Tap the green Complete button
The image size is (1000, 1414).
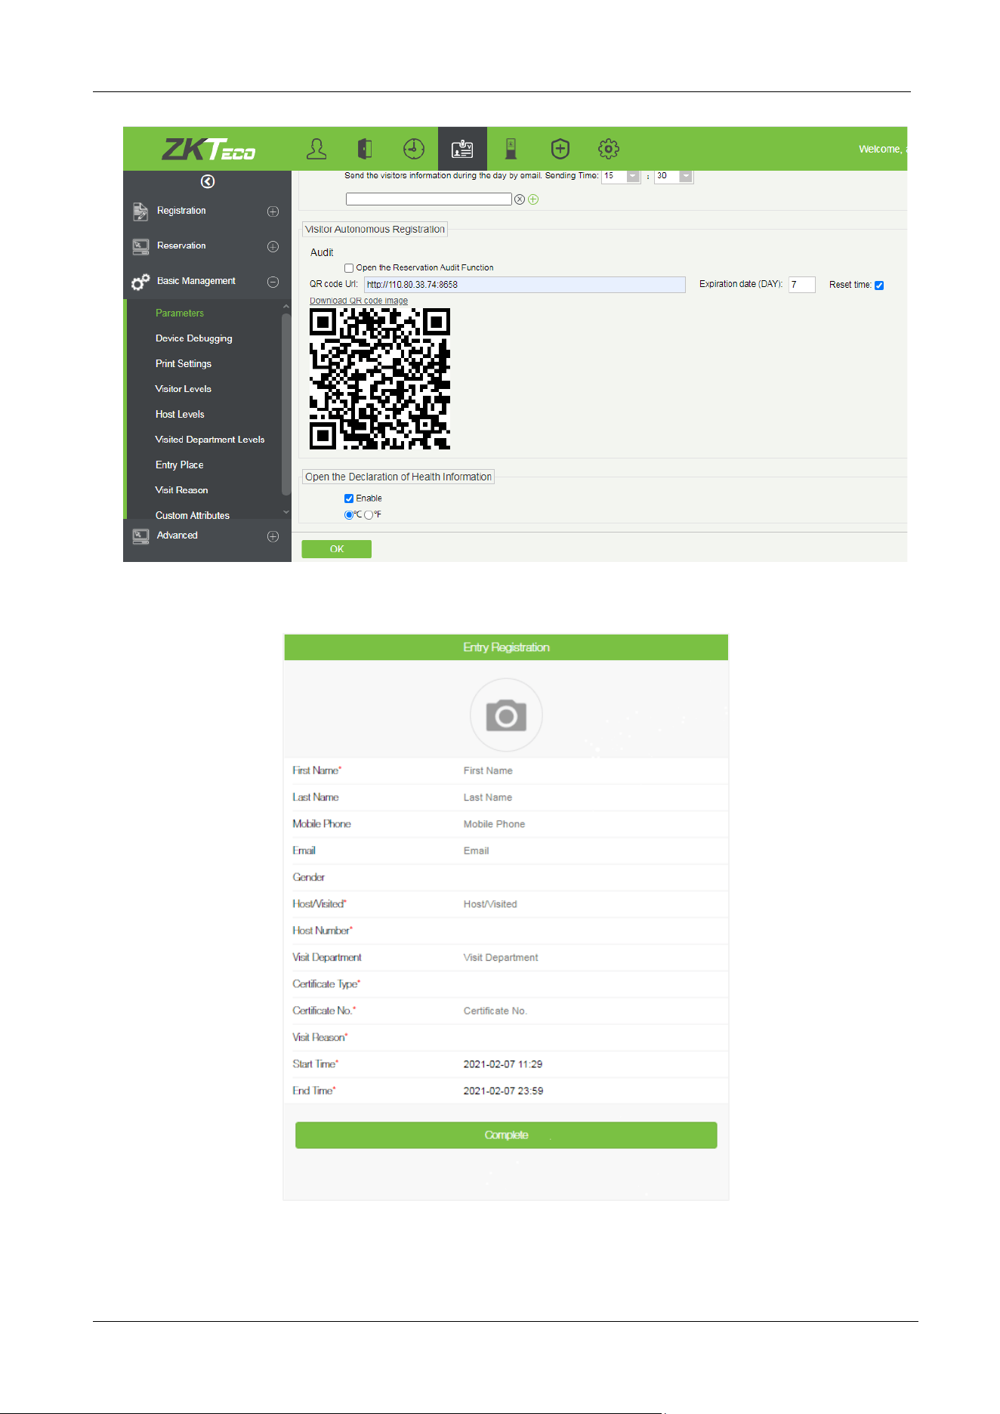(506, 1135)
